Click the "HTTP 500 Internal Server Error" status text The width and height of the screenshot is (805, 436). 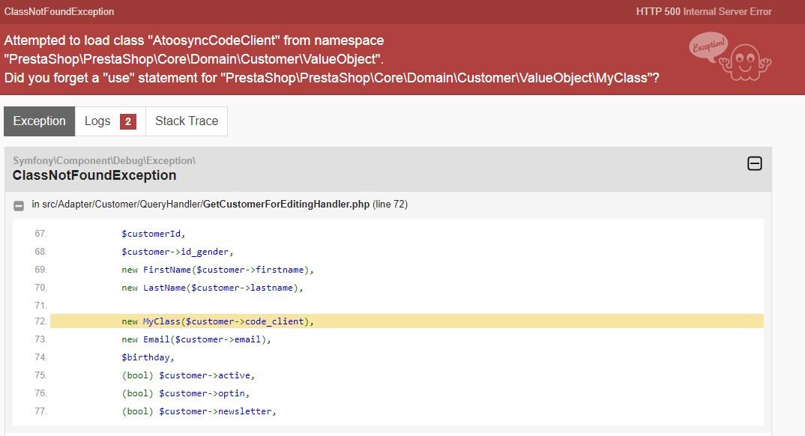(x=703, y=11)
